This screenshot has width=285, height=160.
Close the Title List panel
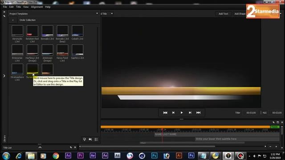[75, 148]
